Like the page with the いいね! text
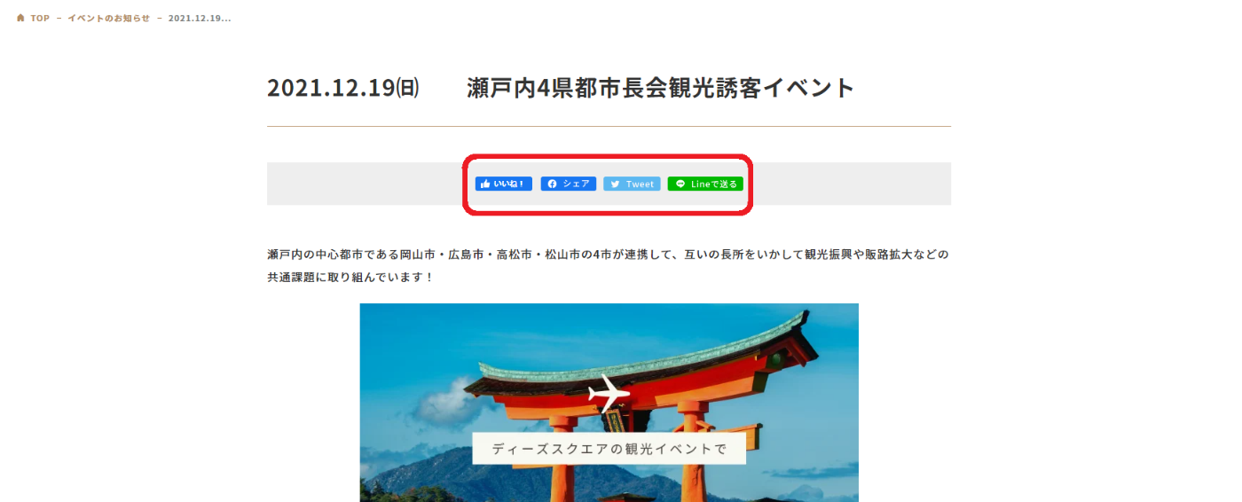The width and height of the screenshot is (1242, 502). pyautogui.click(x=509, y=184)
